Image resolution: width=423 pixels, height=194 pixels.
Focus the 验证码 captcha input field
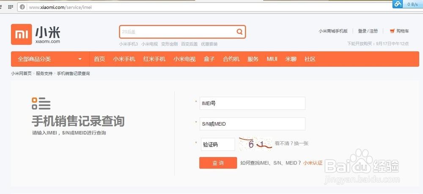(x=218, y=145)
